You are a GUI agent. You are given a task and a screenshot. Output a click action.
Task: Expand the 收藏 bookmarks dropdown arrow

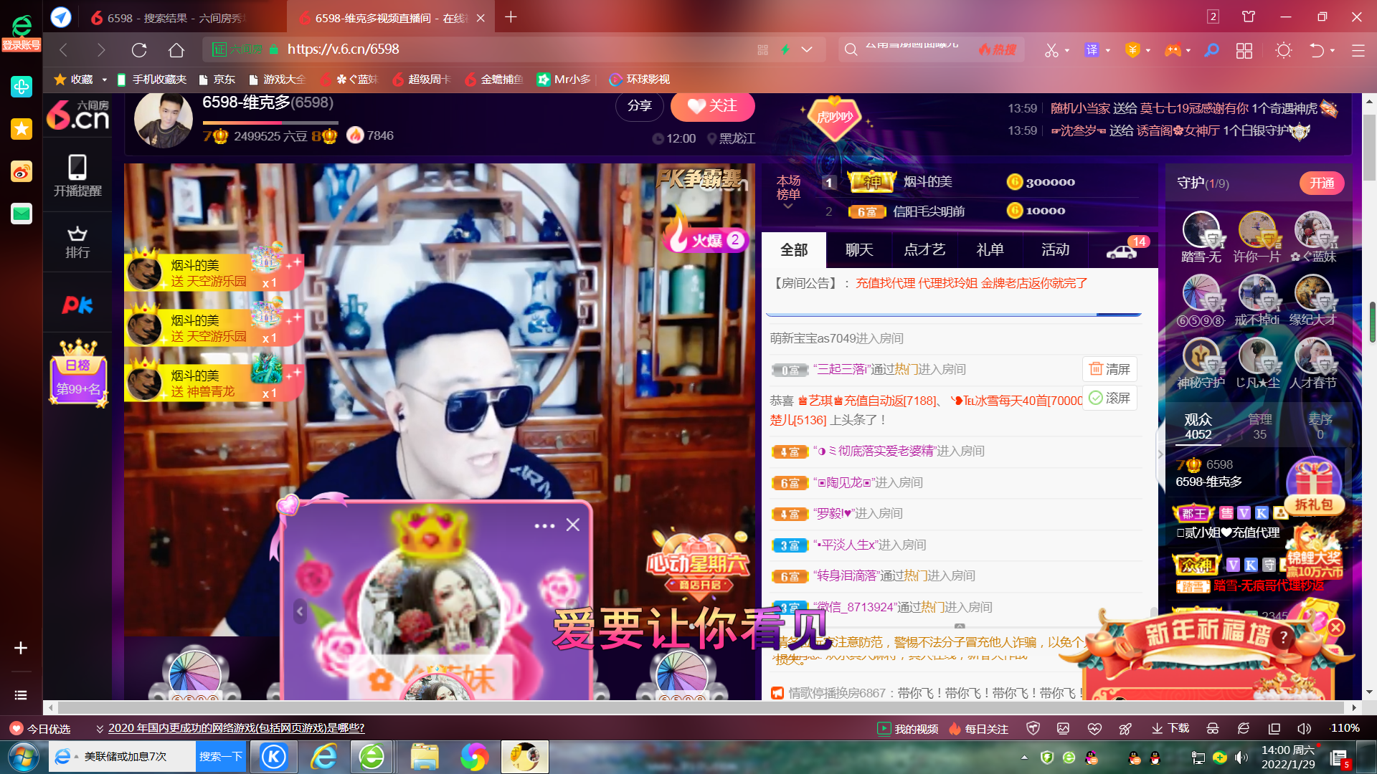[x=104, y=80]
